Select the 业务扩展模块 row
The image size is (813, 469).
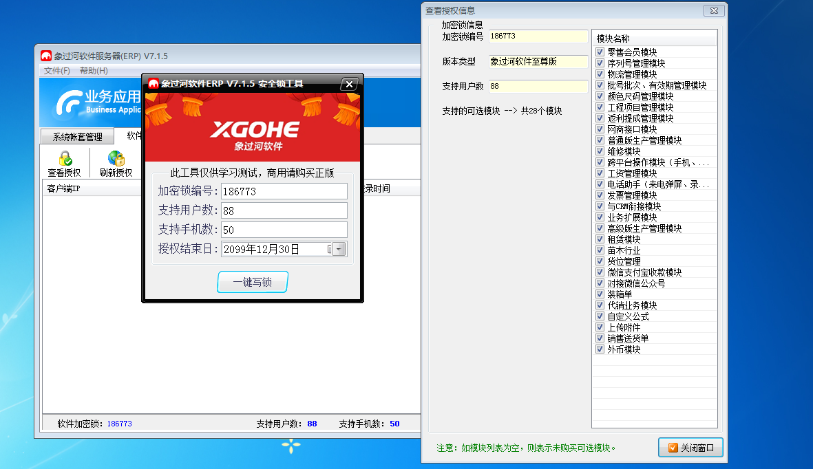pos(655,217)
